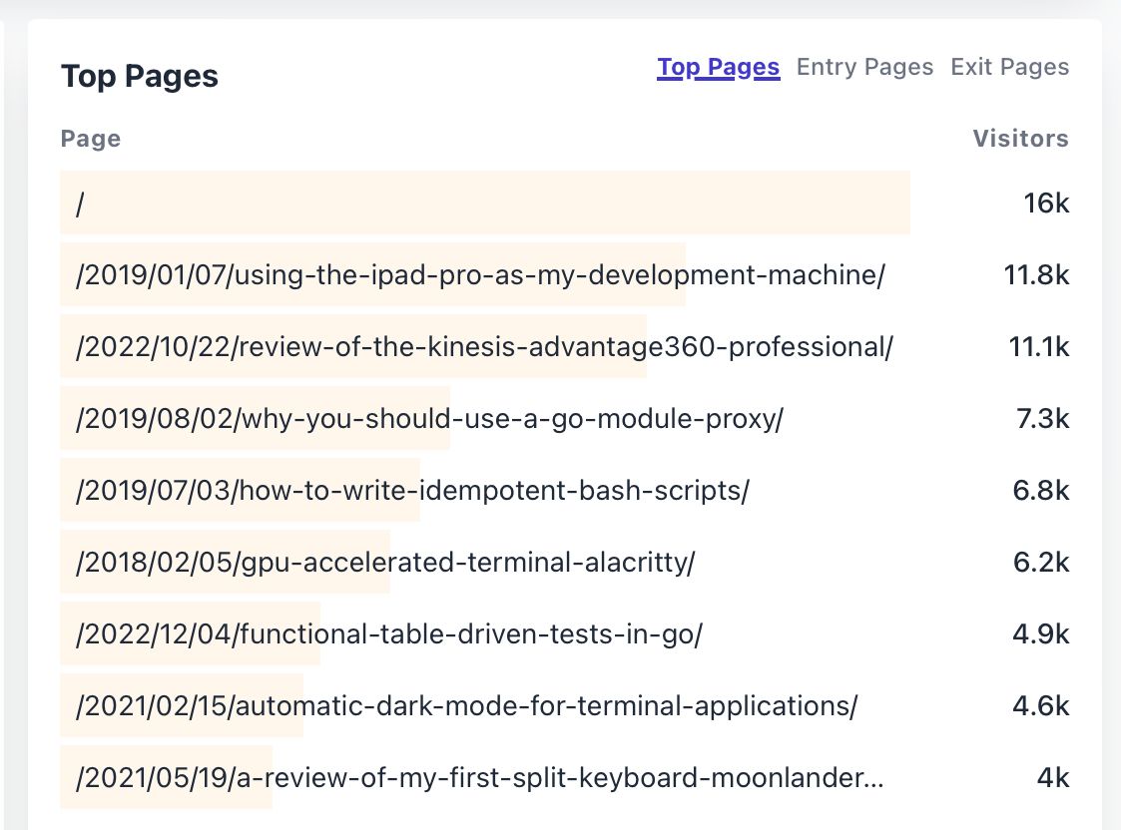The width and height of the screenshot is (1121, 830).
Task: Open the Go module proxy page link
Action: (x=429, y=419)
